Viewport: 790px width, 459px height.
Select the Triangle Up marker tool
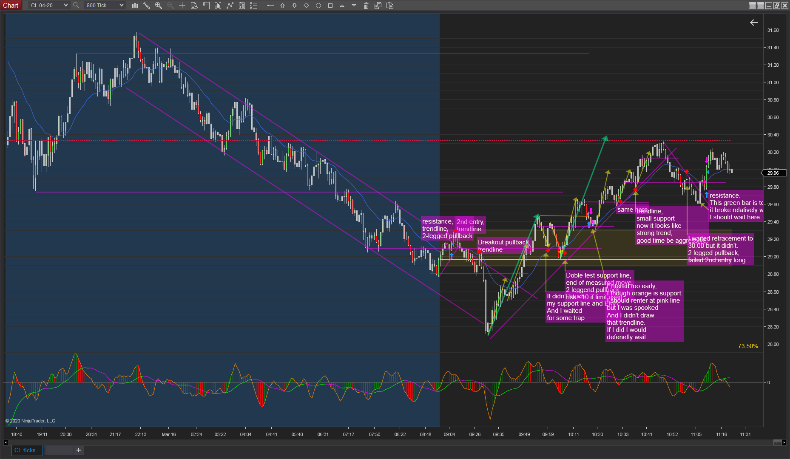pyautogui.click(x=342, y=6)
